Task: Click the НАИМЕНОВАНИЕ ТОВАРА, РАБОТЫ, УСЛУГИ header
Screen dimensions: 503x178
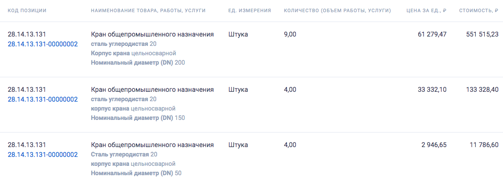Action: click(148, 11)
